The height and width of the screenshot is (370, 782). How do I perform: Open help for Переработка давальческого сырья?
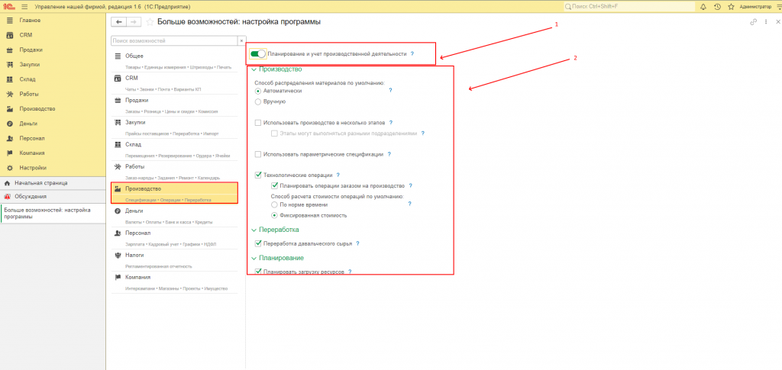click(357, 244)
